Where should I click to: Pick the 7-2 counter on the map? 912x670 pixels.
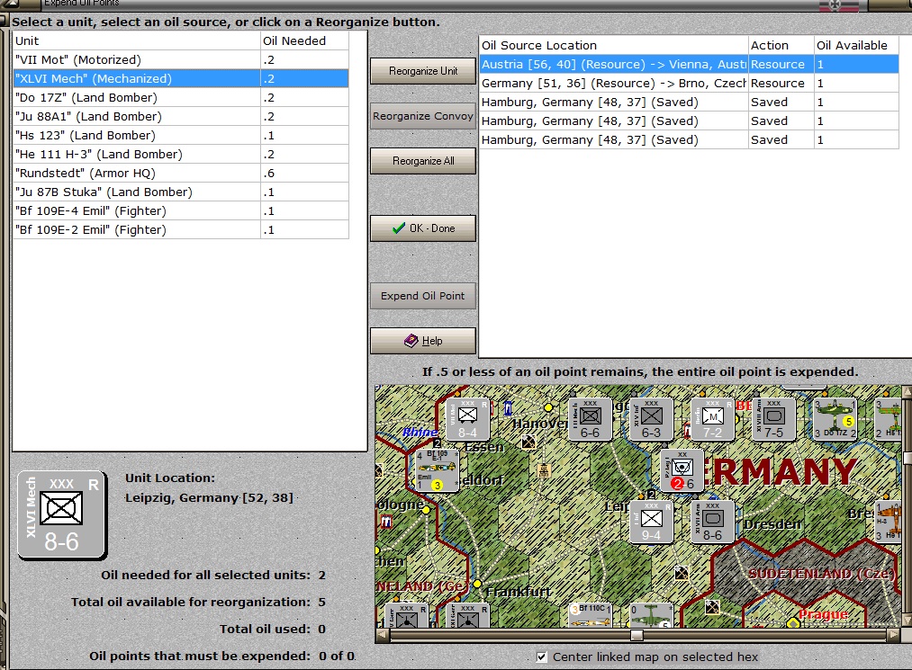coord(712,420)
